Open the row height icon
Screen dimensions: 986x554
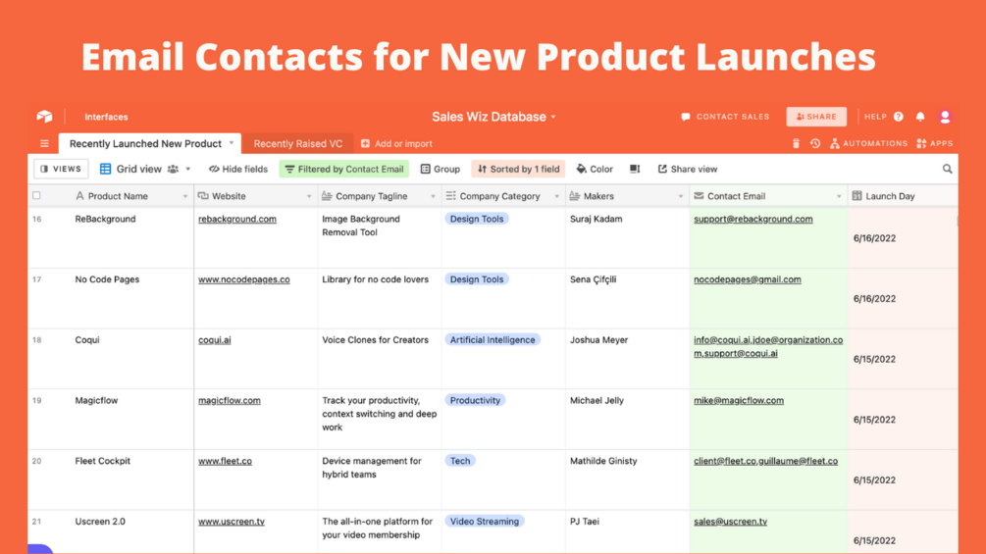click(x=635, y=169)
